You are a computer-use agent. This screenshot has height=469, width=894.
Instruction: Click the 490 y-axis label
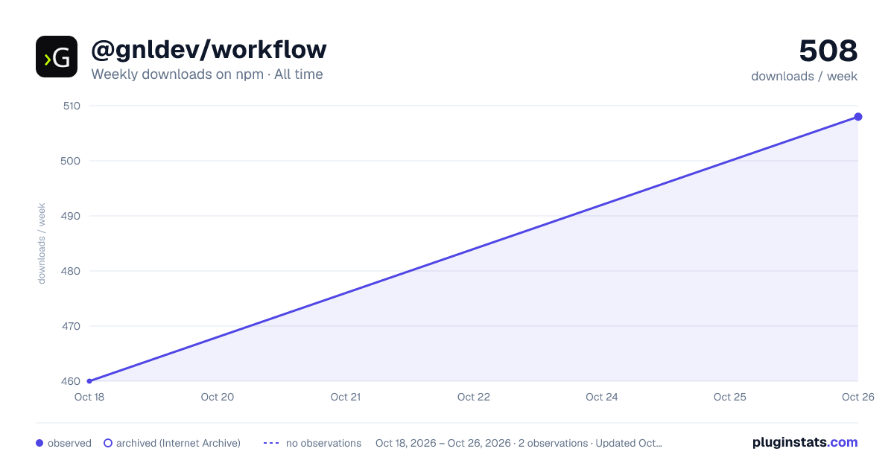[x=71, y=216]
